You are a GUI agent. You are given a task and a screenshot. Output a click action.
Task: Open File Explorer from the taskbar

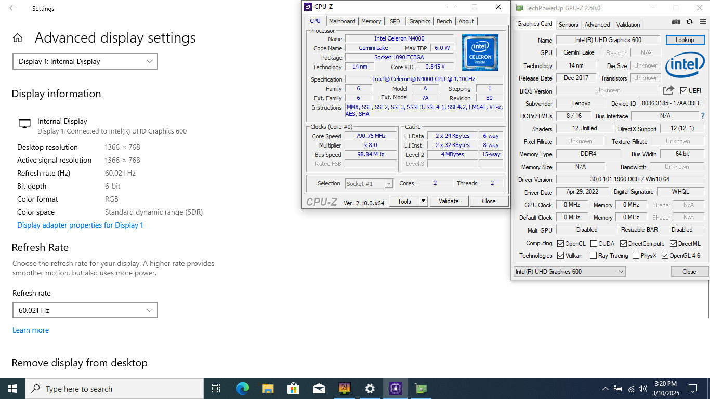[268, 389]
